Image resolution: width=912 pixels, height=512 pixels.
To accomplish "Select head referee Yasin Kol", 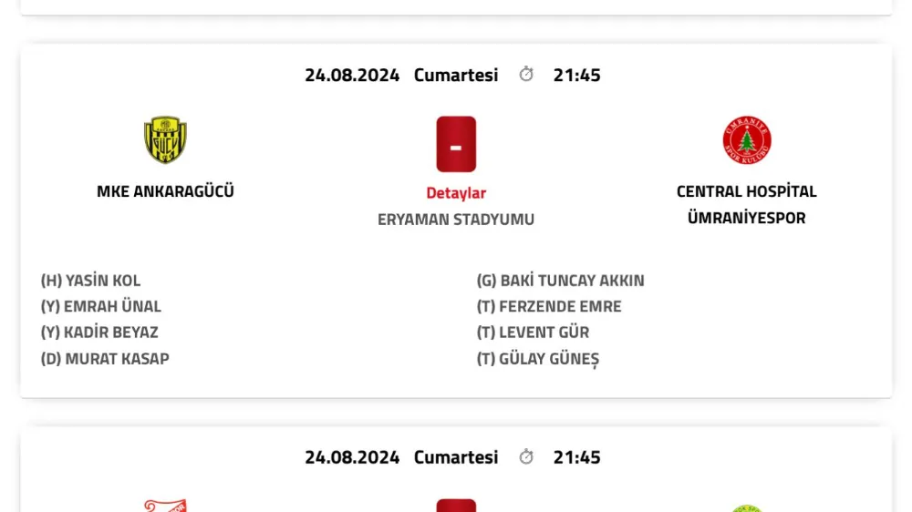I will click(x=91, y=281).
